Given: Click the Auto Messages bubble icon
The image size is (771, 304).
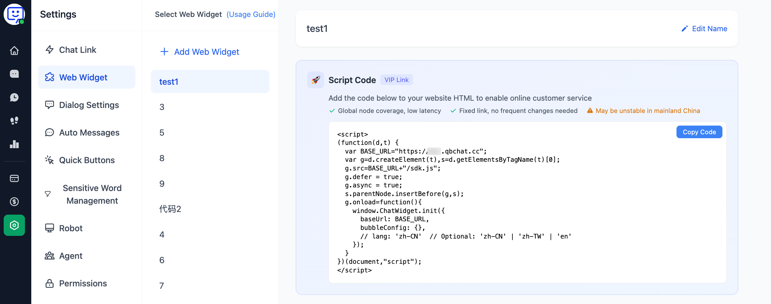Looking at the screenshot, I should click(50, 132).
